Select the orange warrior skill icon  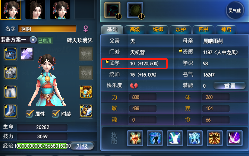[x=214, y=138]
